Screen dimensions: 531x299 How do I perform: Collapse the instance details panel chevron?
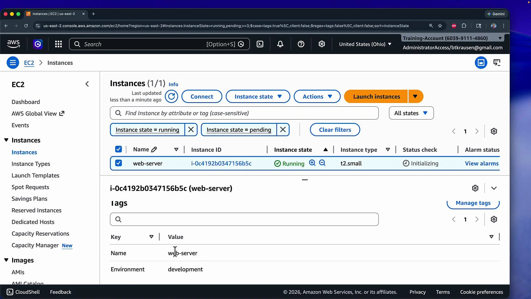494,188
